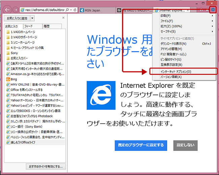Open the dropdown beside お気に入りに追加

[x=32, y=18]
